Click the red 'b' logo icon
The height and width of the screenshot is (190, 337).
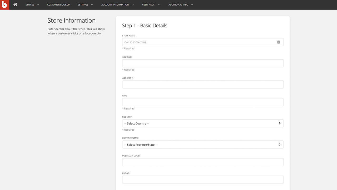click(4, 5)
